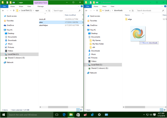The height and width of the screenshot is (118, 167).
Task: Sort by Name column in downloads window
Action: pyautogui.click(x=127, y=15)
